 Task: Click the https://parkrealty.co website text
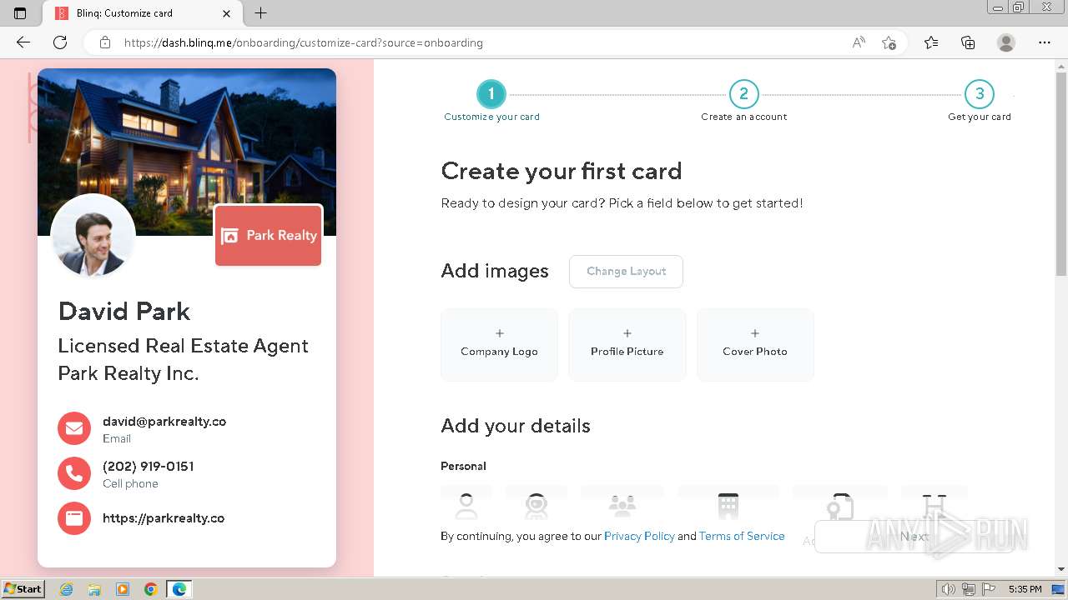point(164,518)
